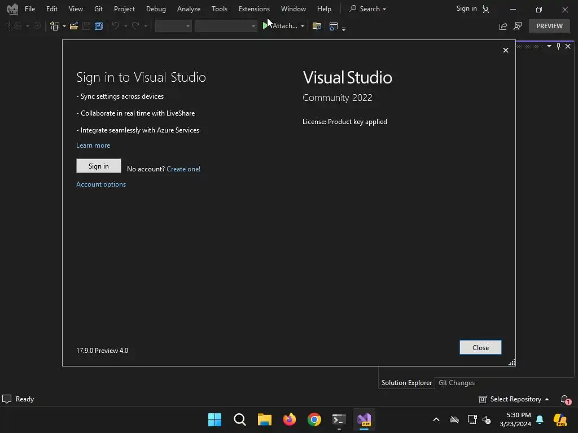Open the Solution Configurations combo box

[x=173, y=26]
